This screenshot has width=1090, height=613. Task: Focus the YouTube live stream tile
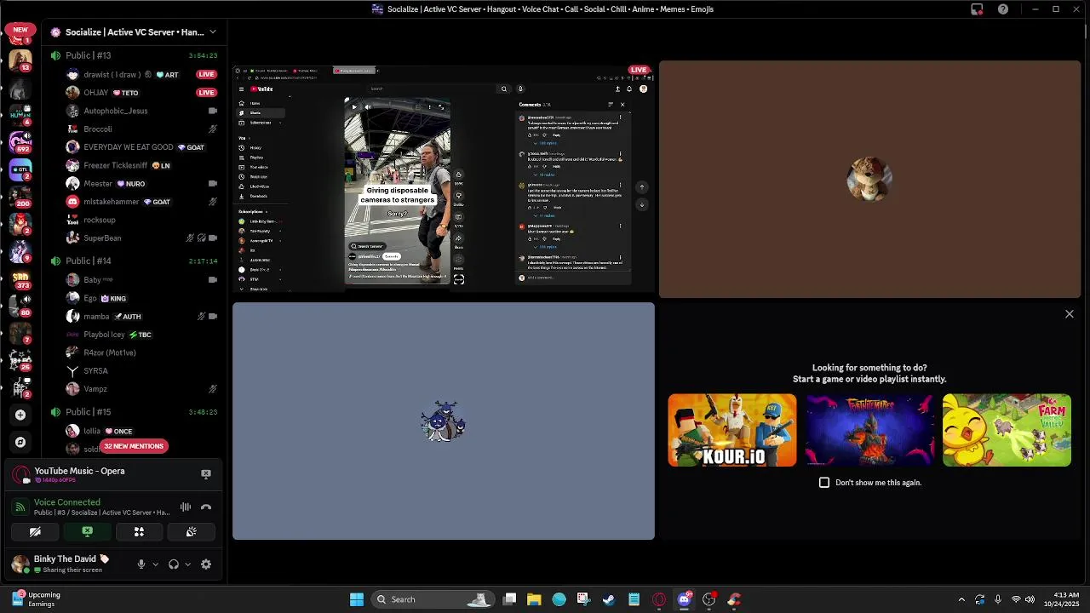coord(444,180)
